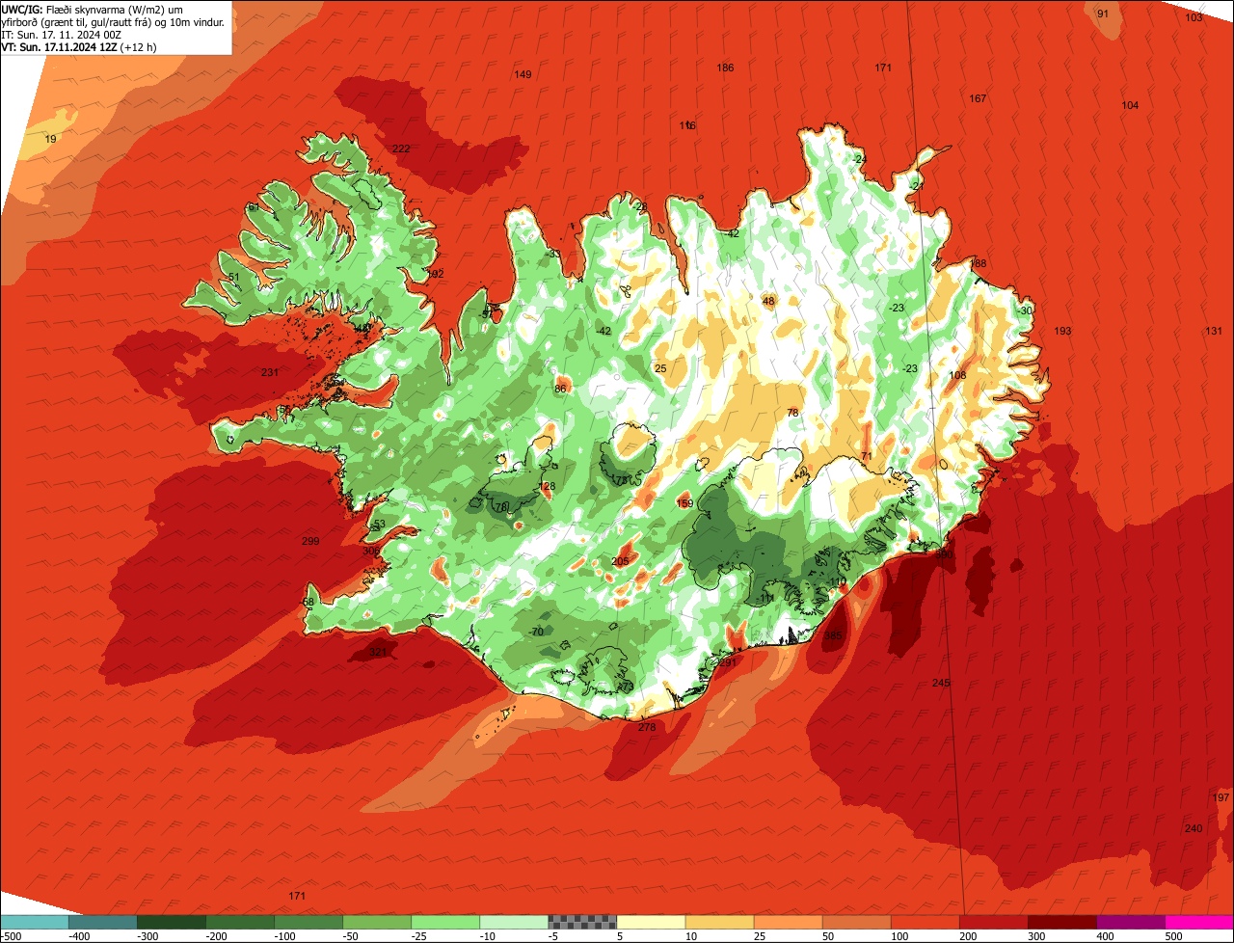This screenshot has width=1234, height=943.
Task: Click the value 48 in northern Iceland
Action: (768, 302)
